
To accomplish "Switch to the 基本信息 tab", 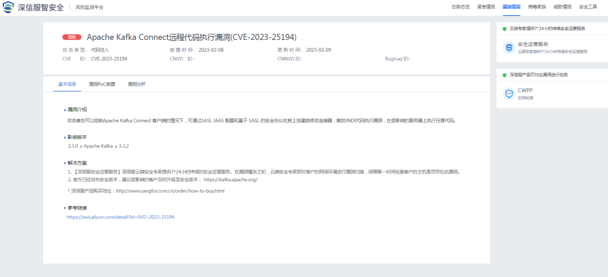I will pos(67,84).
